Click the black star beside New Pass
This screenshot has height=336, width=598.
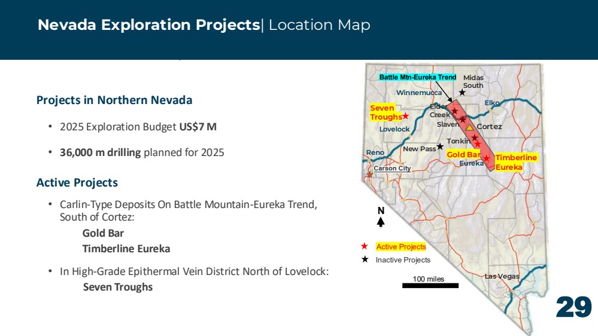click(x=440, y=146)
